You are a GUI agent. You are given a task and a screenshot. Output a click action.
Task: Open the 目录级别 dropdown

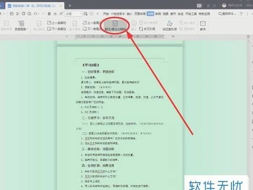click(21, 25)
